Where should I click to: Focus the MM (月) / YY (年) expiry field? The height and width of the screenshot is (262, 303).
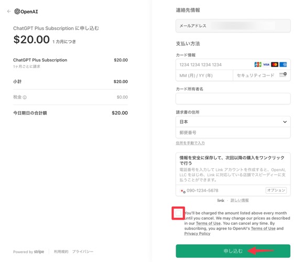(204, 75)
